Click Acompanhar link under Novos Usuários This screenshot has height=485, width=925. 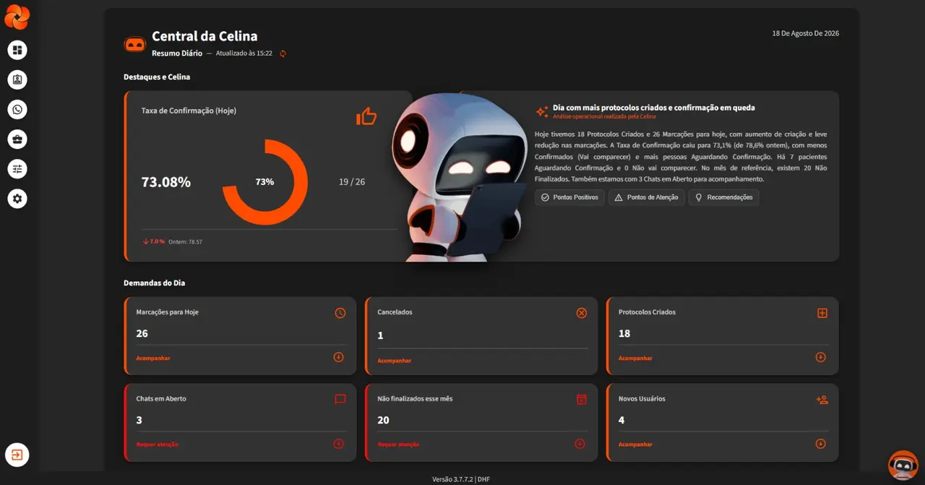(x=635, y=445)
